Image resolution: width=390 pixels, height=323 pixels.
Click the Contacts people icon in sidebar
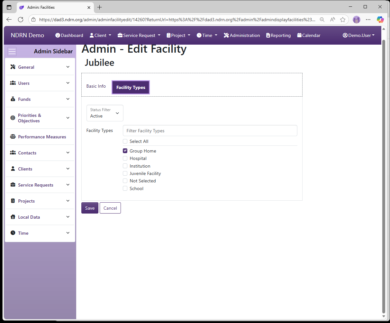pyautogui.click(x=13, y=153)
